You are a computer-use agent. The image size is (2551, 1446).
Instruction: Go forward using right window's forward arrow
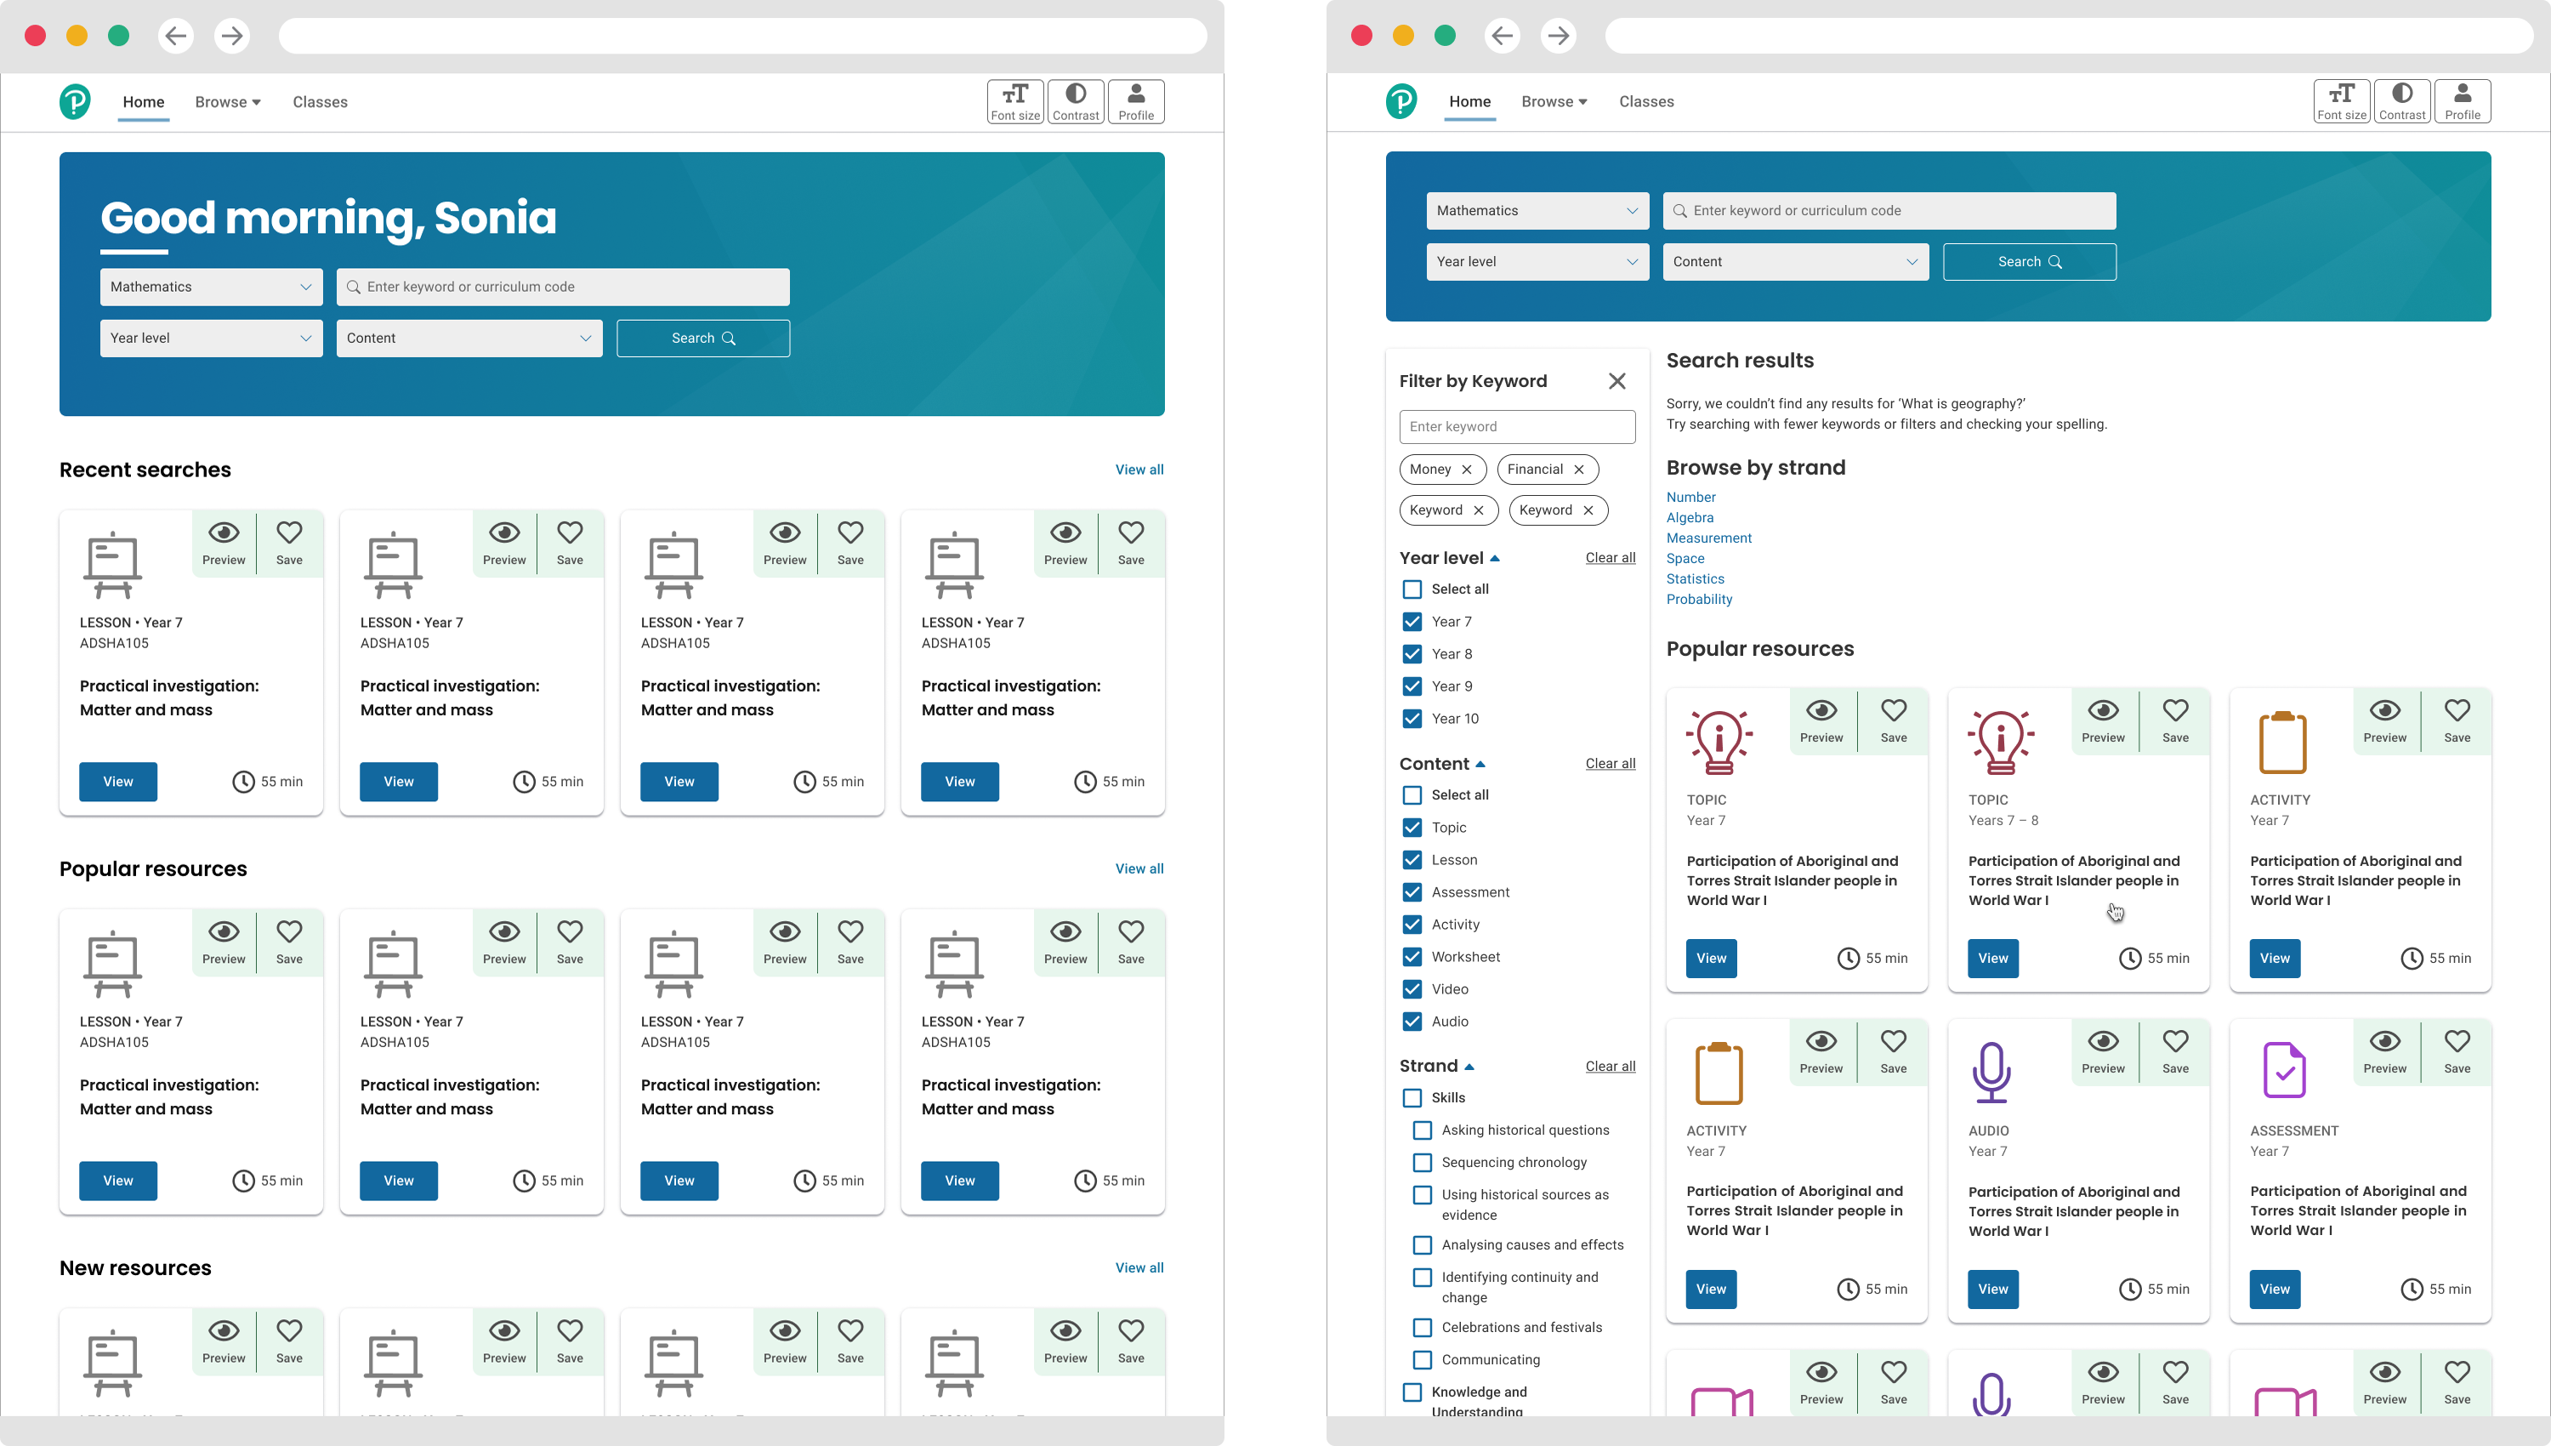[1559, 36]
